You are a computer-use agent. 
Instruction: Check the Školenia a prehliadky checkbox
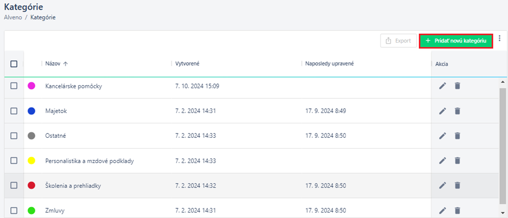[x=14, y=185]
